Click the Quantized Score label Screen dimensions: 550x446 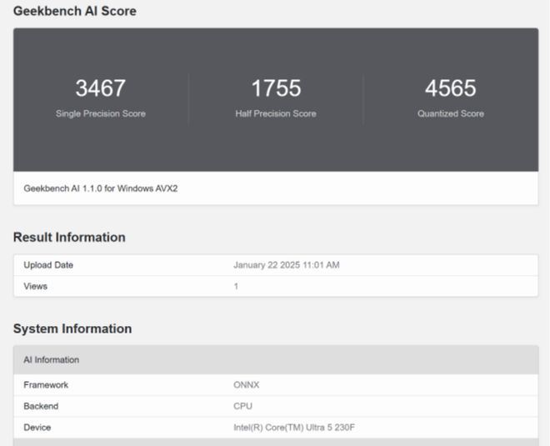(450, 113)
